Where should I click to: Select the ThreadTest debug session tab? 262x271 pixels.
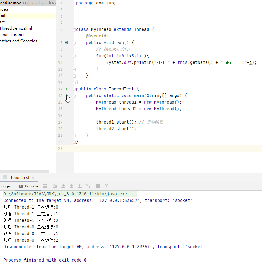pyautogui.click(x=19, y=178)
